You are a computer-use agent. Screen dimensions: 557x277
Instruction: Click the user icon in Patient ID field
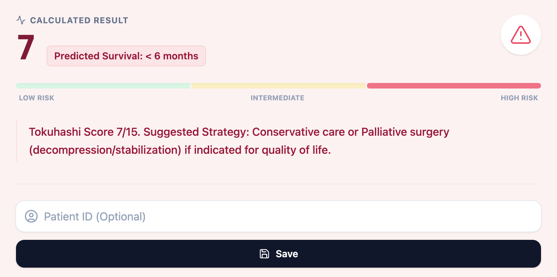31,216
